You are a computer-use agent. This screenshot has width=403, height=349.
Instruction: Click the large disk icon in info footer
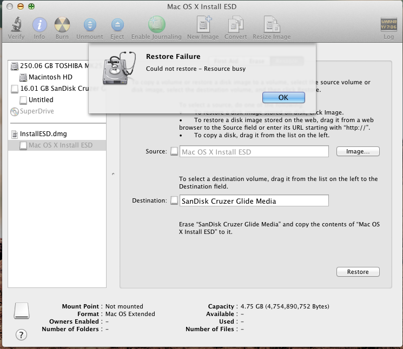click(22, 311)
